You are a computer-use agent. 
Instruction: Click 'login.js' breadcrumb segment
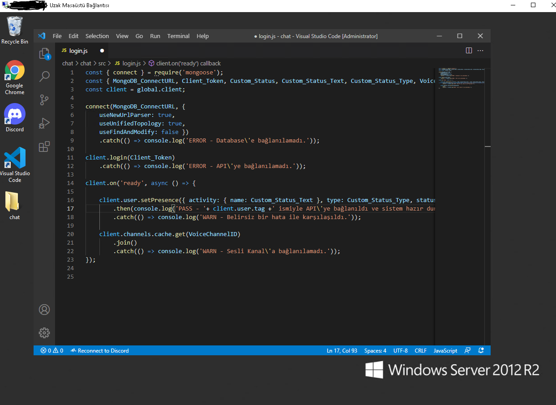(x=128, y=64)
